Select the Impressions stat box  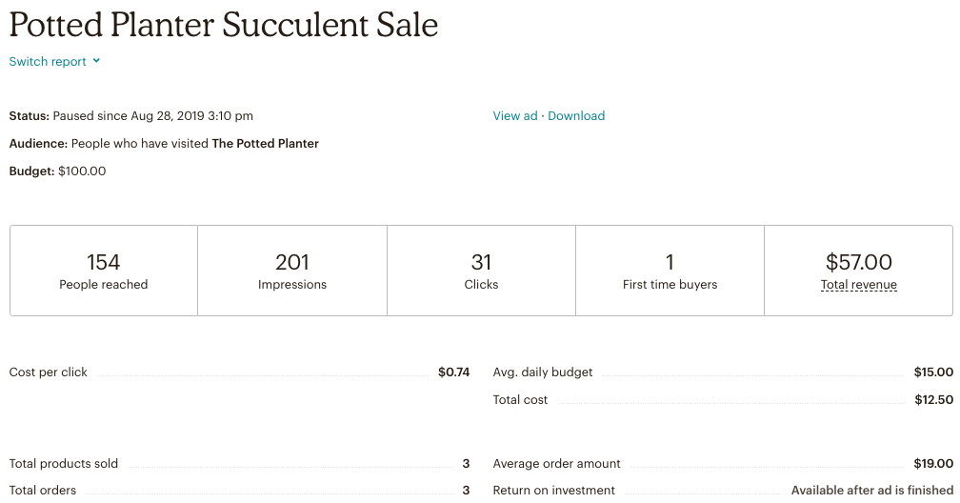click(x=292, y=271)
